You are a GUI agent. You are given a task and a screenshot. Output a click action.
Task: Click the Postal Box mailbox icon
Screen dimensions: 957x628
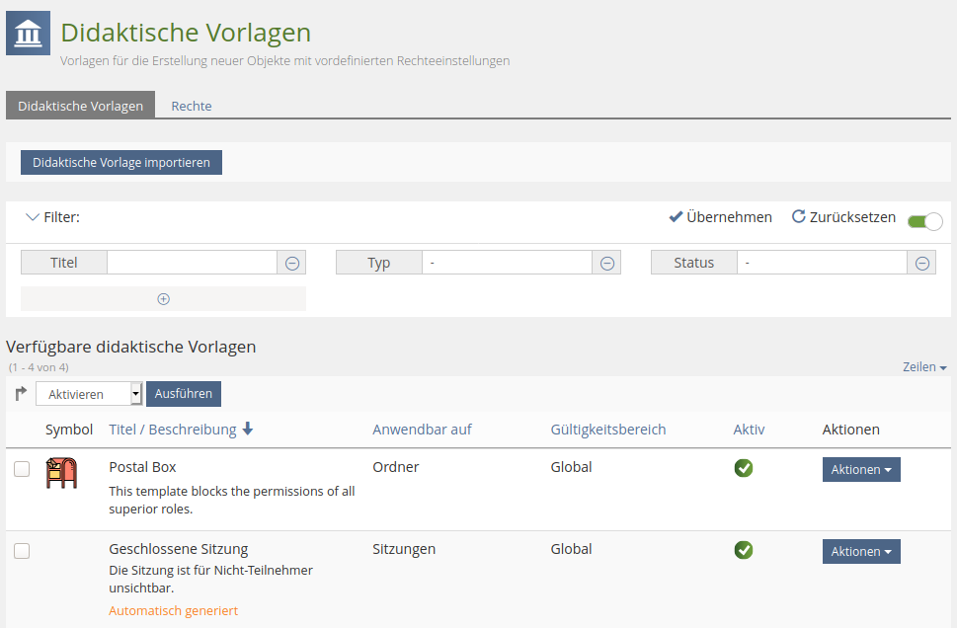click(61, 474)
